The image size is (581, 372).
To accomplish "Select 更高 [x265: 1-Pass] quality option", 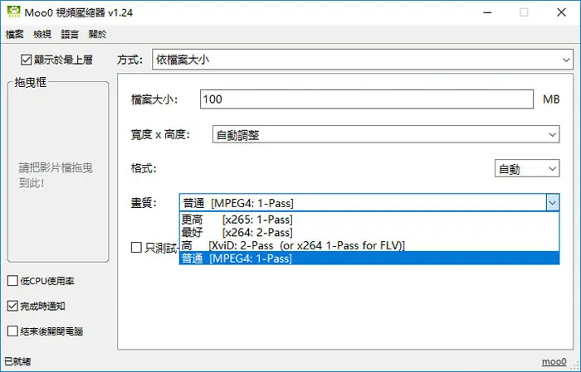I will (x=369, y=220).
